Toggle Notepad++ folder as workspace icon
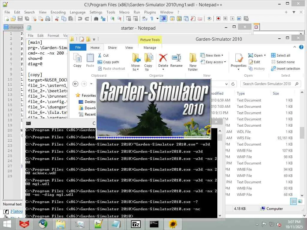Image resolution: width=307 pixels, height=230 pixels. pyautogui.click(x=200, y=19)
